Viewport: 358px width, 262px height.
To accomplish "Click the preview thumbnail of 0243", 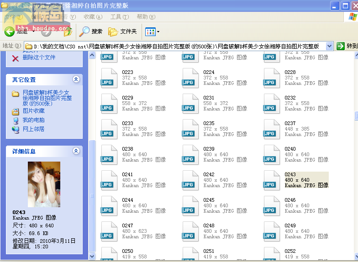I will point(44,184).
